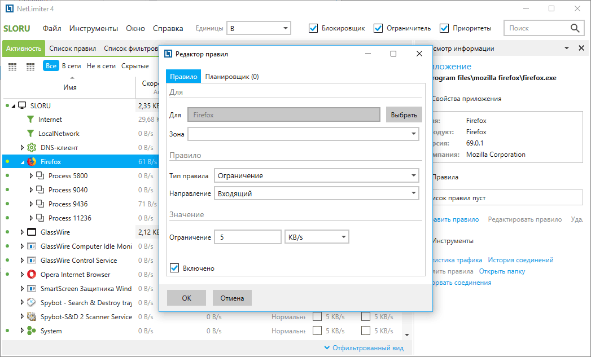Click the GlassWire application icon
The image size is (591, 357).
click(32, 232)
